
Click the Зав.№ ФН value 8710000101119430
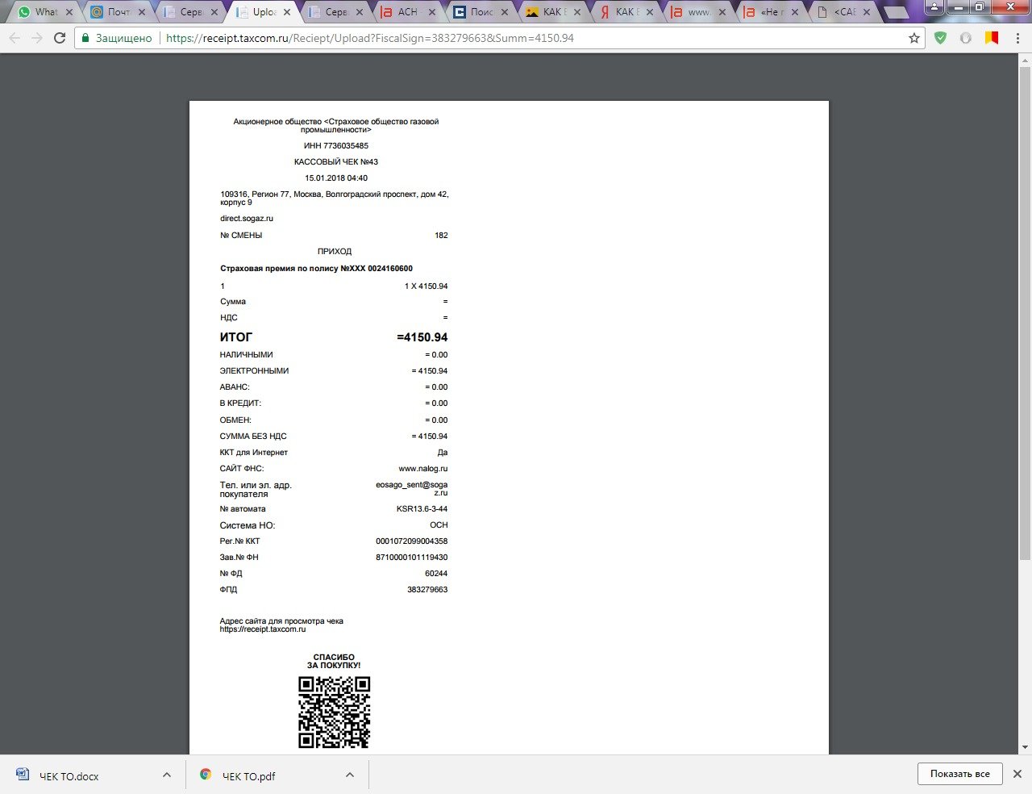[412, 558]
